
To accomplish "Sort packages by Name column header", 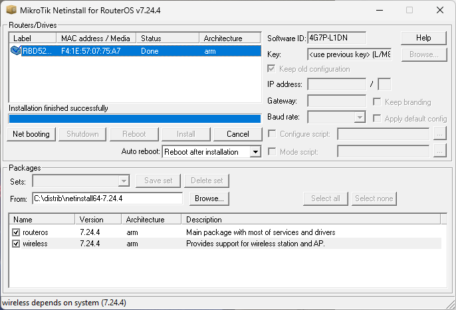I will 42,219.
